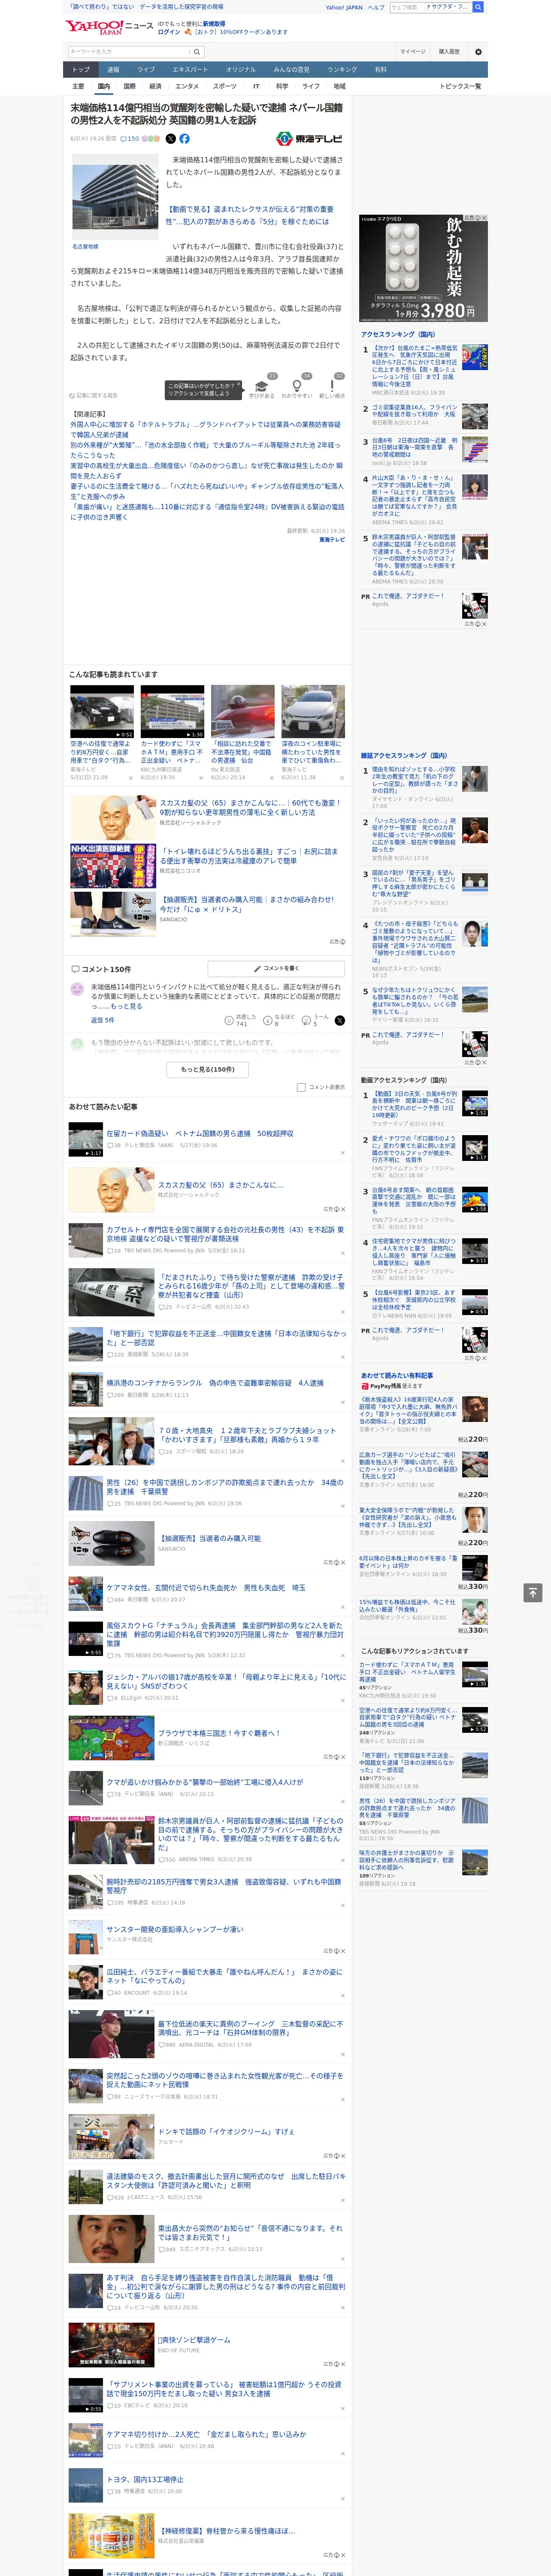Click the blue search button at top right
Image resolution: width=551 pixels, height=2576 pixels.
tap(478, 7)
